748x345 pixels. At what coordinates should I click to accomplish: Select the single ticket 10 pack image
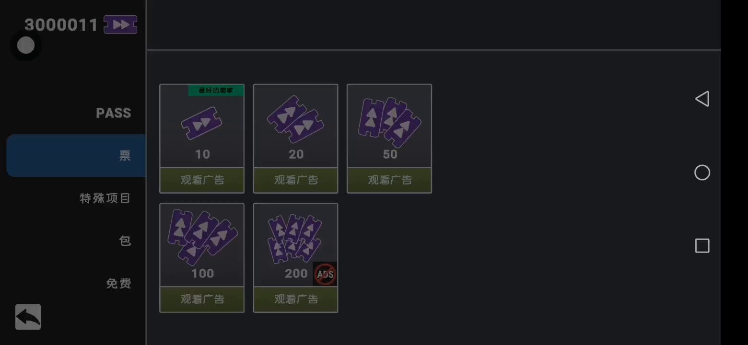click(201, 123)
